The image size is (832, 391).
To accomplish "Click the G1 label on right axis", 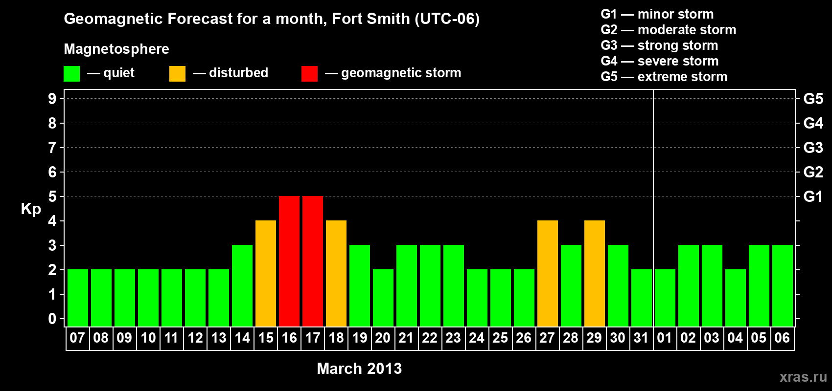I will [x=813, y=196].
